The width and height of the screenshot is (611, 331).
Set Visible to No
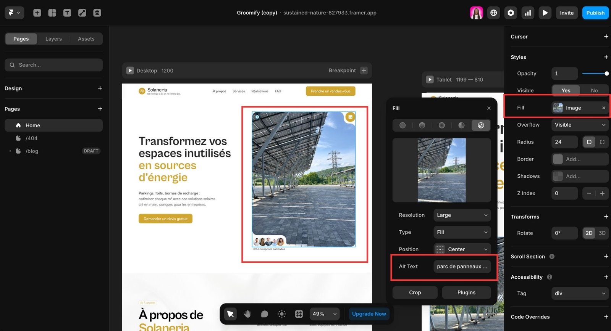(594, 90)
